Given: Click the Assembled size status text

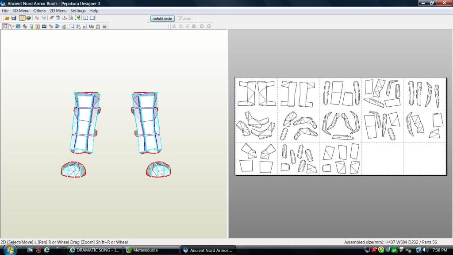Looking at the screenshot, I should (390, 242).
